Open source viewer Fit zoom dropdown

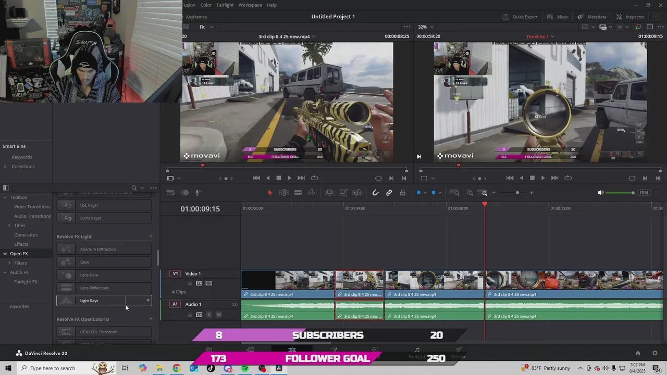[x=206, y=27]
